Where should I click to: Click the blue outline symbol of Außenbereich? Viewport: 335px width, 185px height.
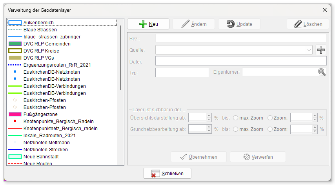pyautogui.click(x=15, y=23)
